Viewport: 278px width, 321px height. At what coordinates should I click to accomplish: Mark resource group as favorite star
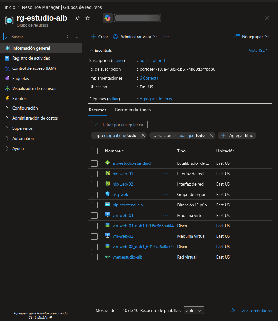pyautogui.click(x=87, y=18)
